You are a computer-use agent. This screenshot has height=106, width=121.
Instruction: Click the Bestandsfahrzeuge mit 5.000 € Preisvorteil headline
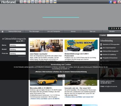[x=77, y=55]
